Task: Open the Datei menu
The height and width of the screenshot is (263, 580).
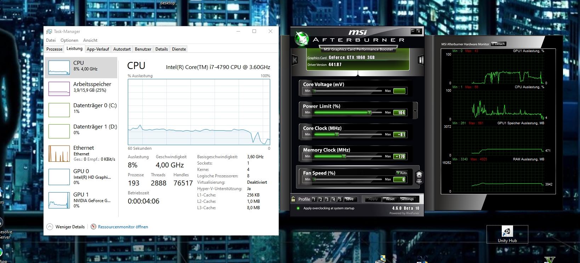Action: click(51, 40)
